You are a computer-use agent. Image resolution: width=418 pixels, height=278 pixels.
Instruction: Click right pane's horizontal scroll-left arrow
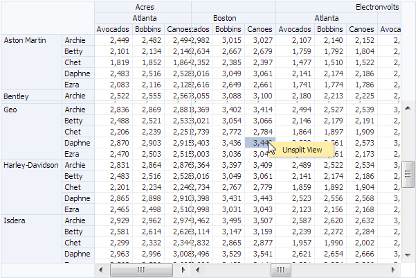(x=197, y=270)
